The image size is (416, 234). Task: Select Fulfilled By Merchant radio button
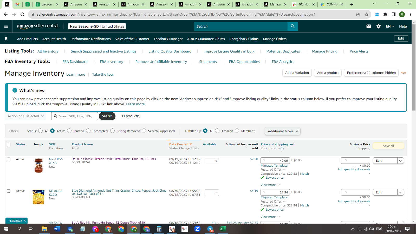coord(237,131)
